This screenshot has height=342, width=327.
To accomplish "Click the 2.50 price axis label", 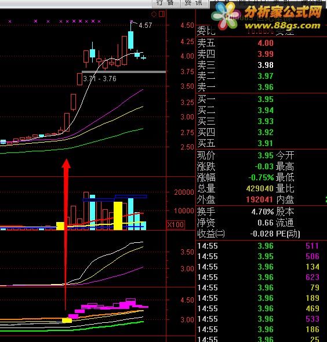I will click(187, 147).
